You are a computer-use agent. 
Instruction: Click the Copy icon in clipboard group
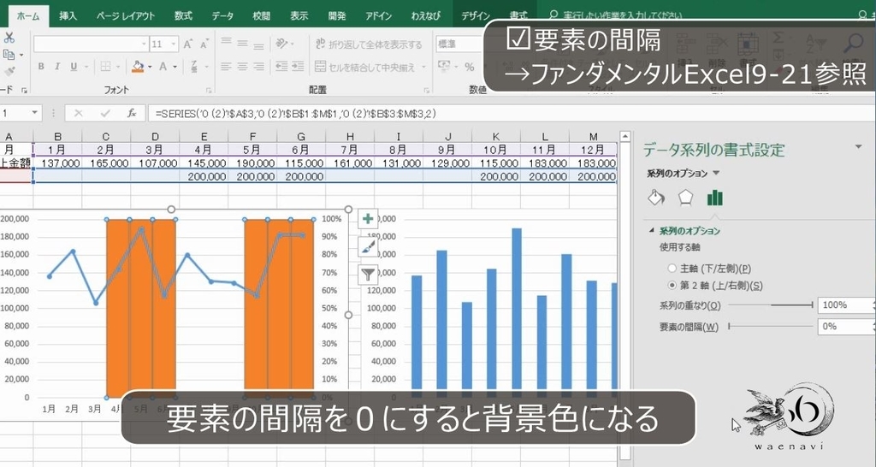9,55
